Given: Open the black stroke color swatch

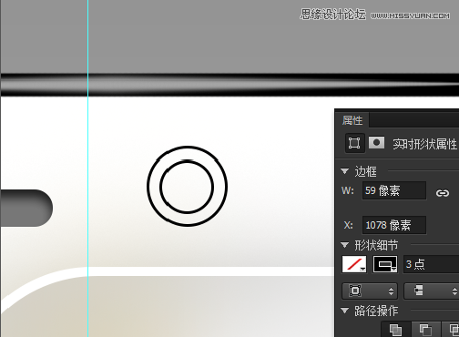Looking at the screenshot, I should click(x=385, y=264).
